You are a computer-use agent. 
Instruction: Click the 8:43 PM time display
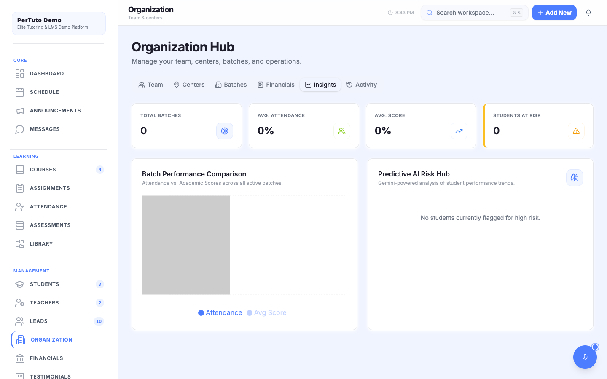click(x=405, y=13)
